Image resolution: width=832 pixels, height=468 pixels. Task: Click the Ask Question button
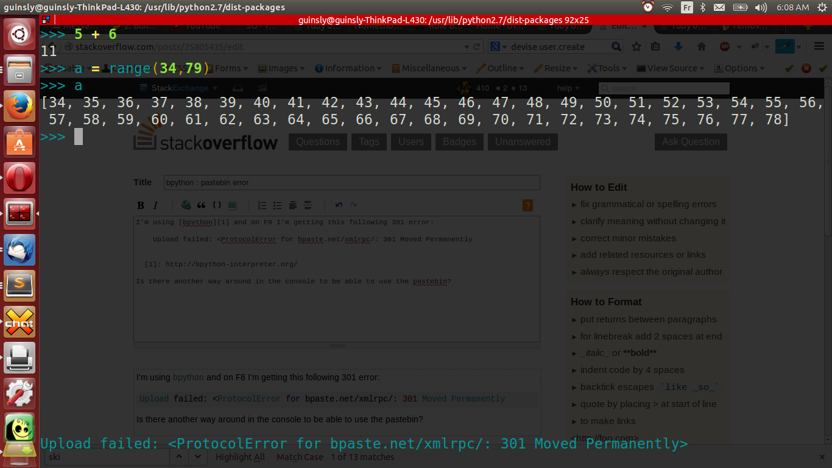coord(691,142)
